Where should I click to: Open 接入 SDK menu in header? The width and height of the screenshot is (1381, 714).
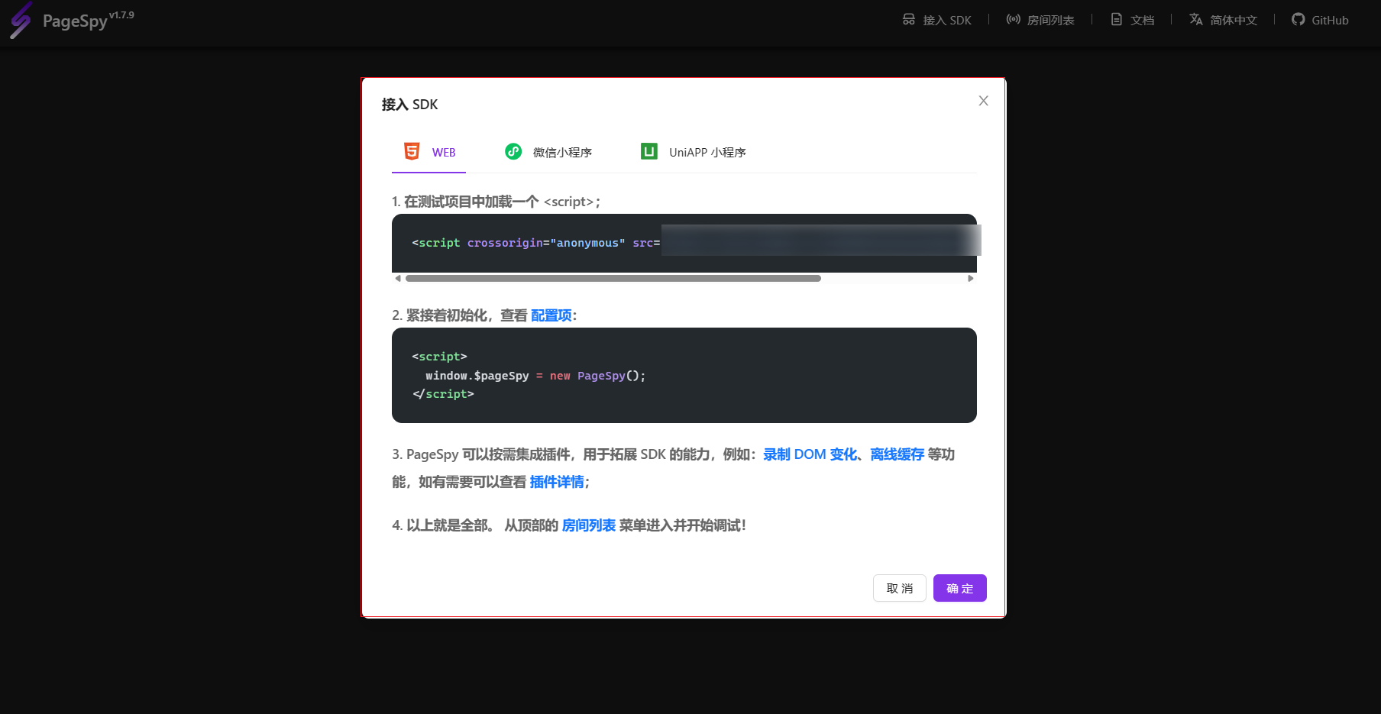(x=937, y=20)
